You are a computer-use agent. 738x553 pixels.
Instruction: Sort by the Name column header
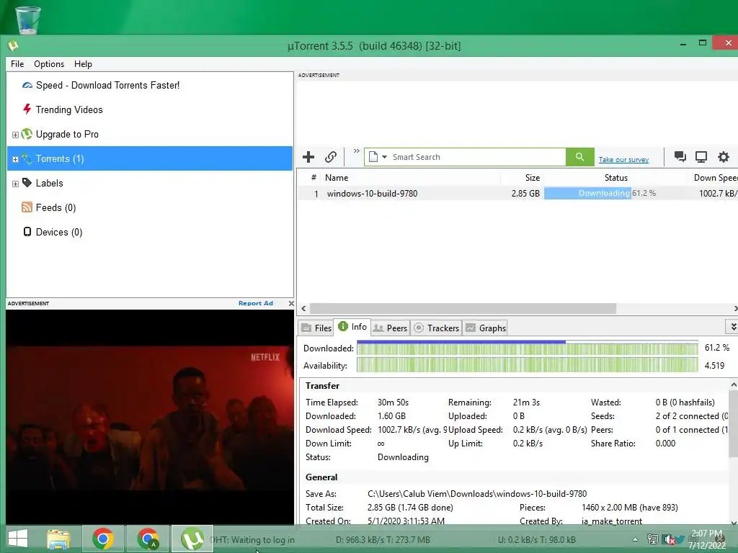click(x=412, y=178)
